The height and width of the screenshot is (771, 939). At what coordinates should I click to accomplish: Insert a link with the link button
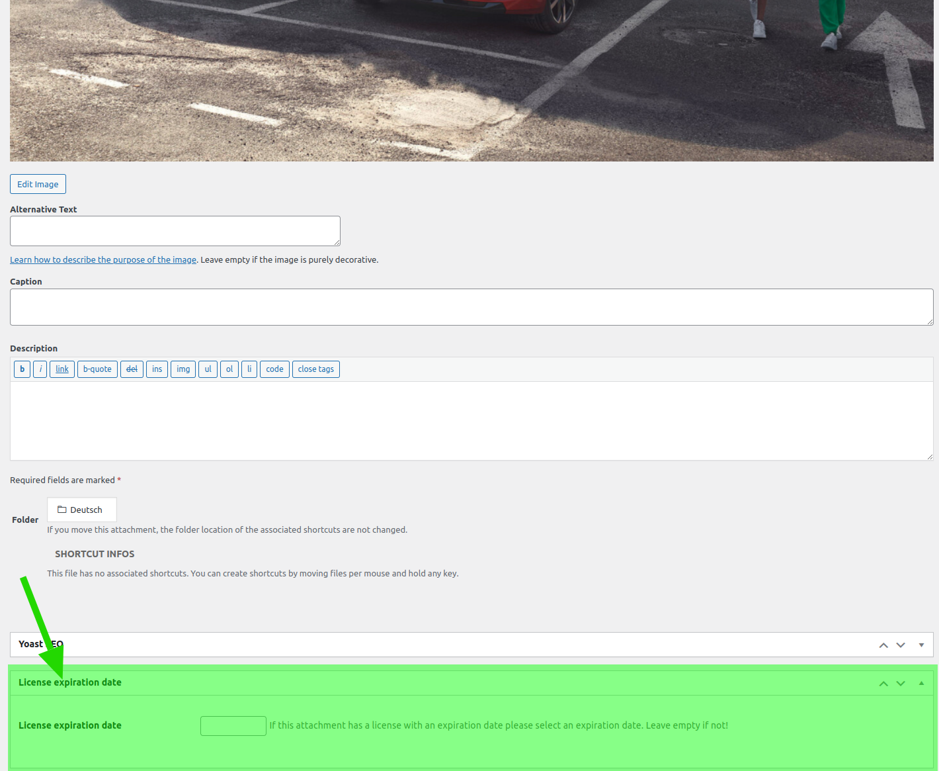(x=62, y=369)
